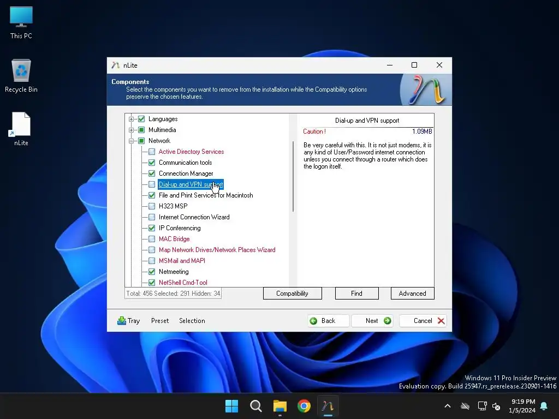Click the Find button
559x419 pixels.
356,294
